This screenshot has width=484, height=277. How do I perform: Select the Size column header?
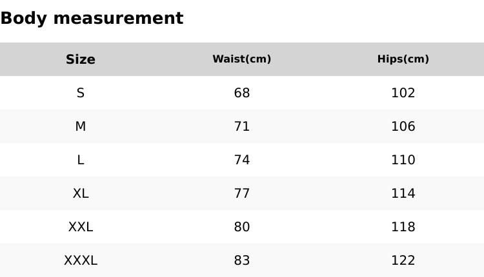81,59
